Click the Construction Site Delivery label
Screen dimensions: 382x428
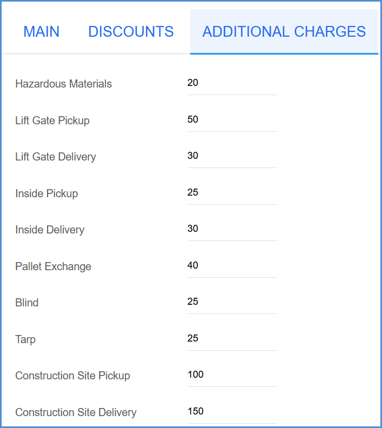point(76,412)
